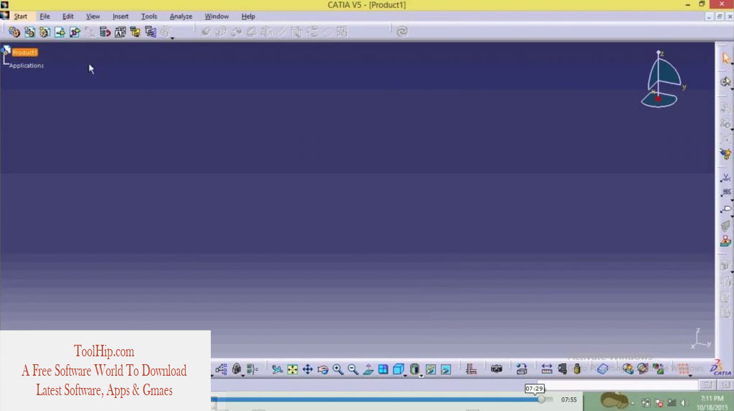Select the Applications tree node
734x411 pixels.
(26, 66)
